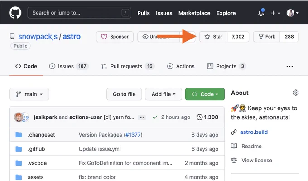This screenshot has height=181, width=308.
Task: Switch to the Pull requests tab
Action: (128, 66)
